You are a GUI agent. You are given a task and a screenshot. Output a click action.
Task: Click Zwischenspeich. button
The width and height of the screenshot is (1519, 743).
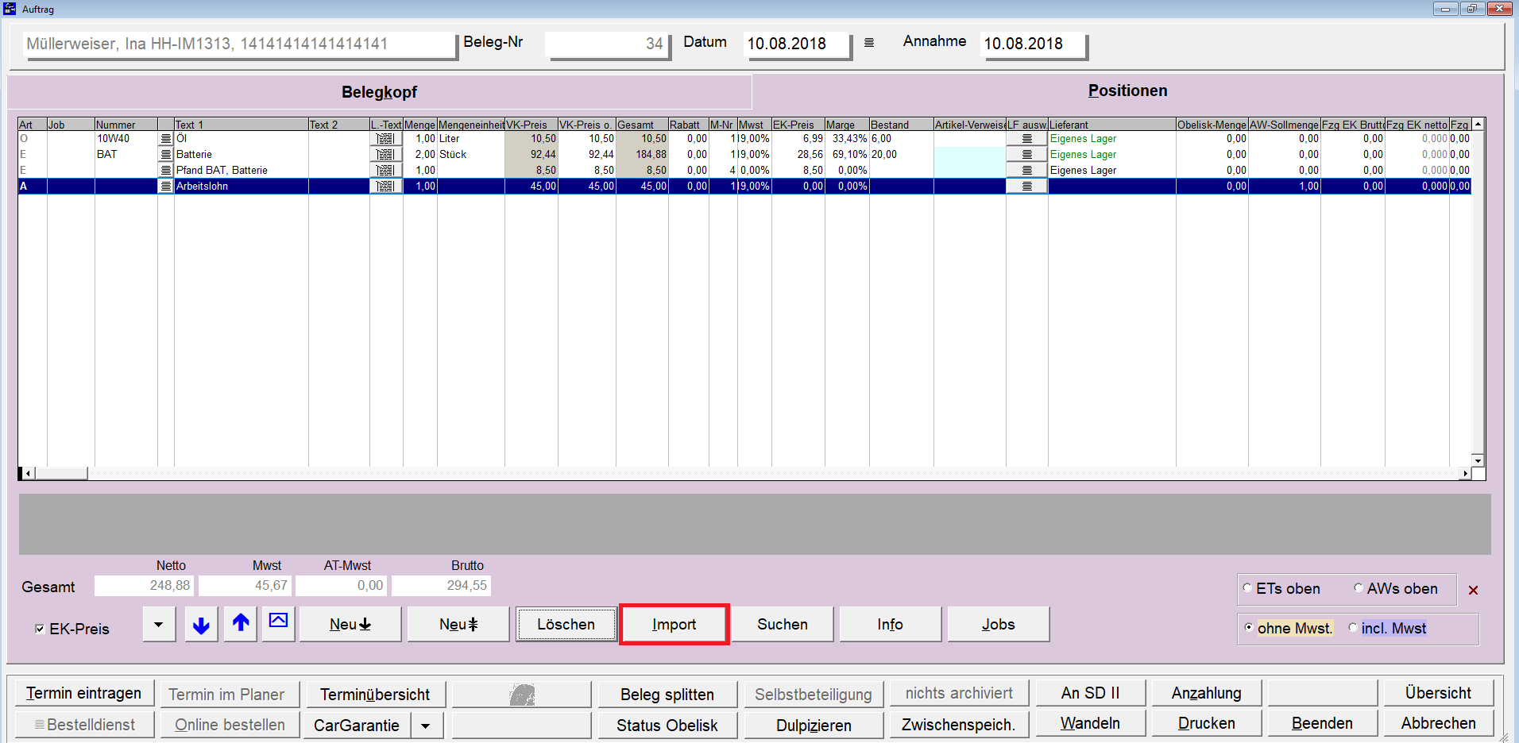pyautogui.click(x=958, y=725)
